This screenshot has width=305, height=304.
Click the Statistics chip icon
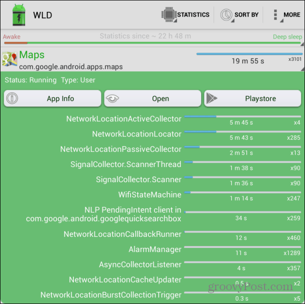169,15
